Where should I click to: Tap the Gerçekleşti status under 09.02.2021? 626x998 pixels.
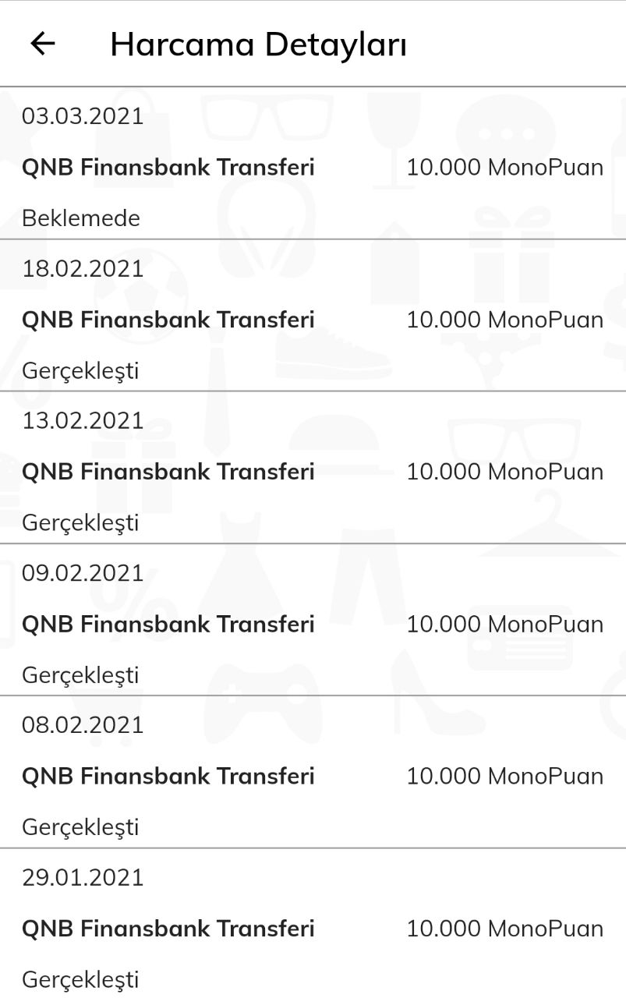coord(80,675)
